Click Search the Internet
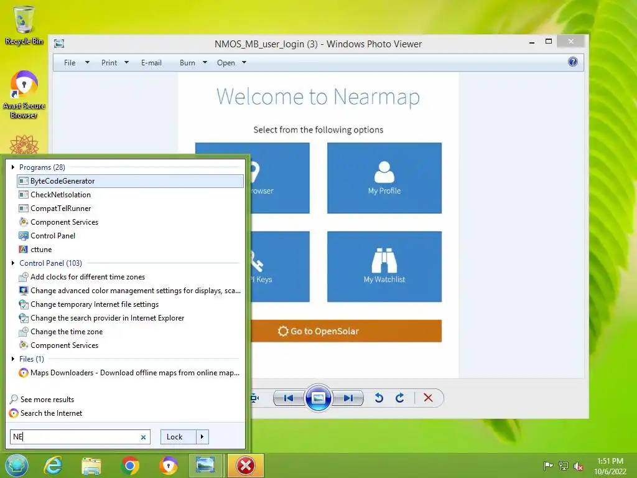Screen dimensions: 637x478 45,413
